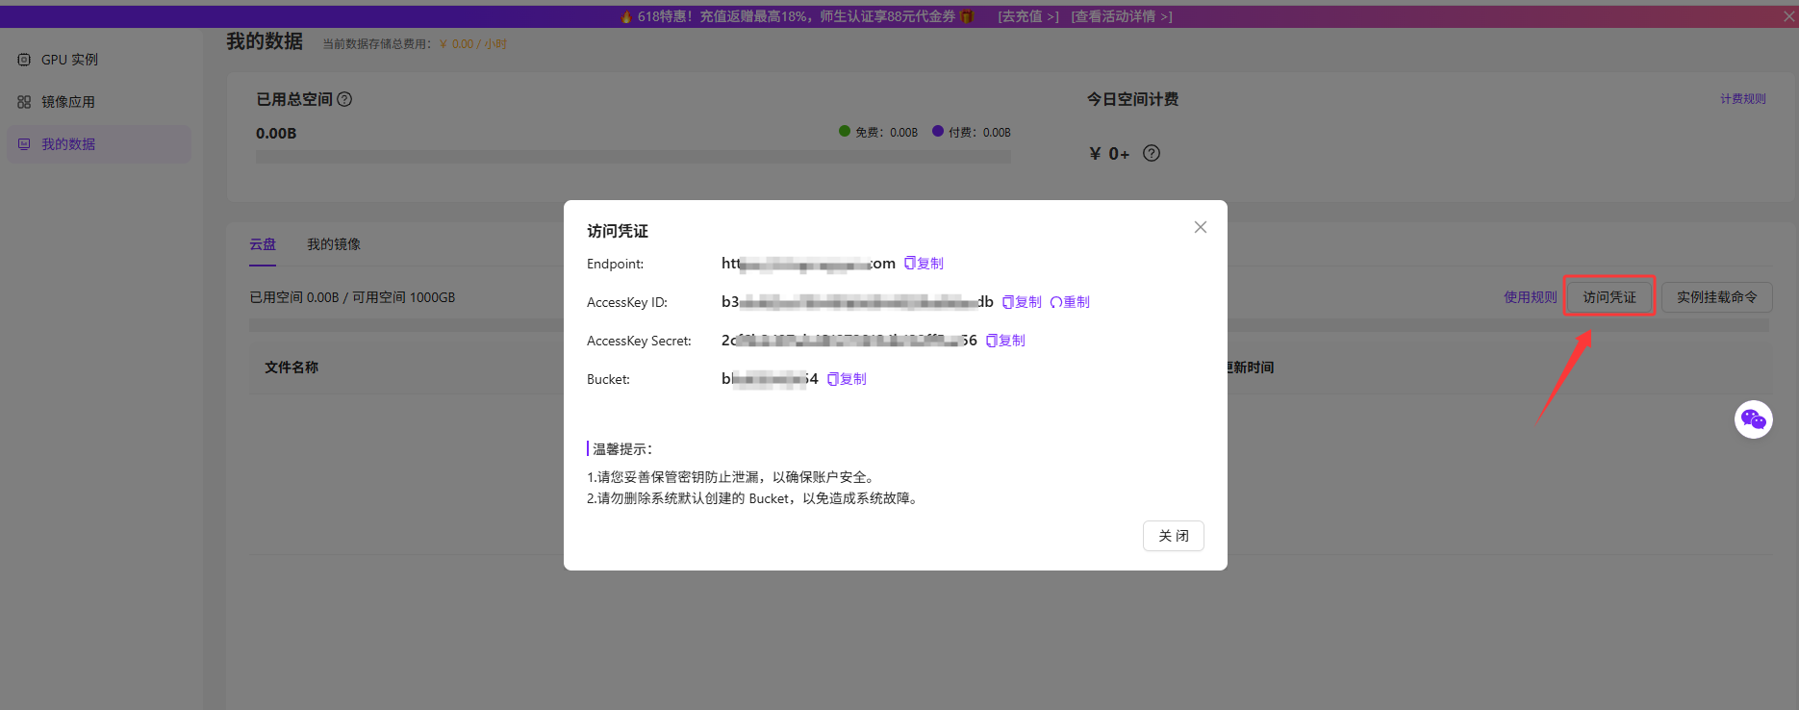The width and height of the screenshot is (1799, 710).
Task: Click the copy icon next to Endpoint
Action: tap(910, 264)
